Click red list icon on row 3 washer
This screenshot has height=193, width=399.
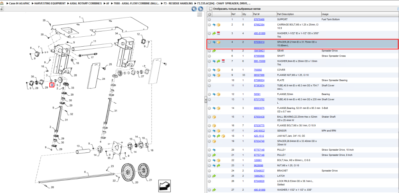(x=218, y=33)
